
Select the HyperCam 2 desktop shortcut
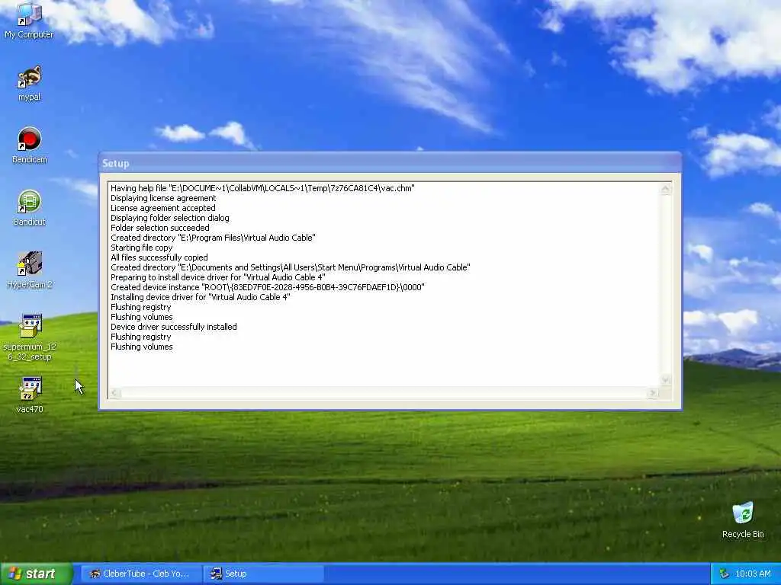click(x=30, y=270)
